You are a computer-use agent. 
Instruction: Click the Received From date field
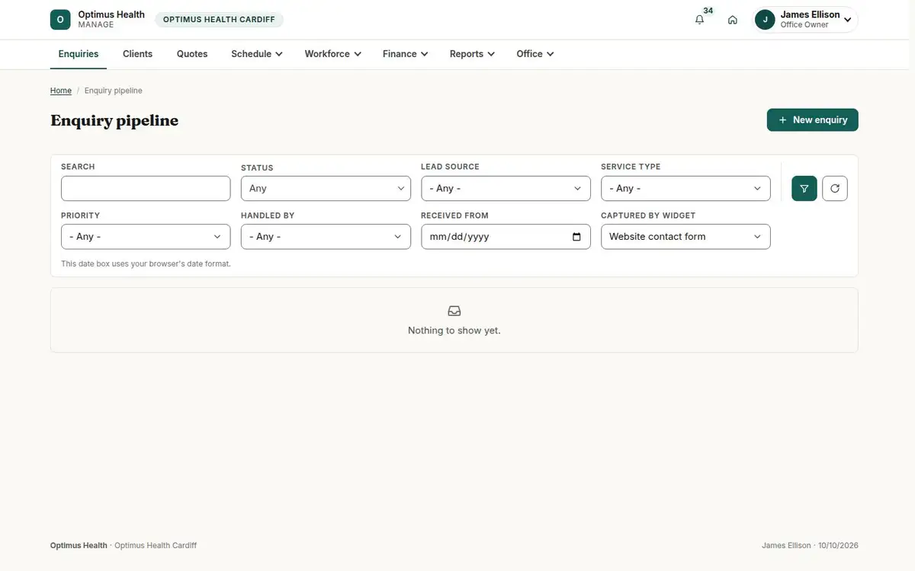click(506, 237)
